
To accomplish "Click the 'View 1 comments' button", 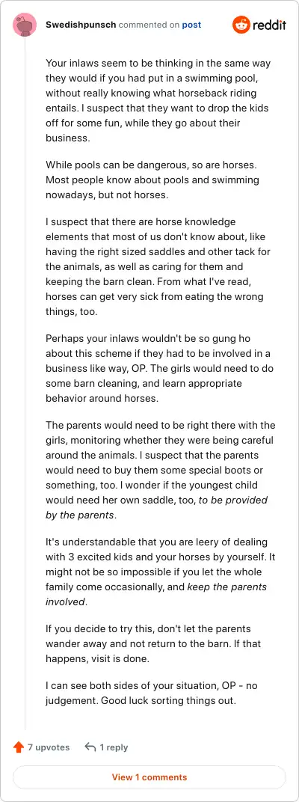I will point(149,777).
